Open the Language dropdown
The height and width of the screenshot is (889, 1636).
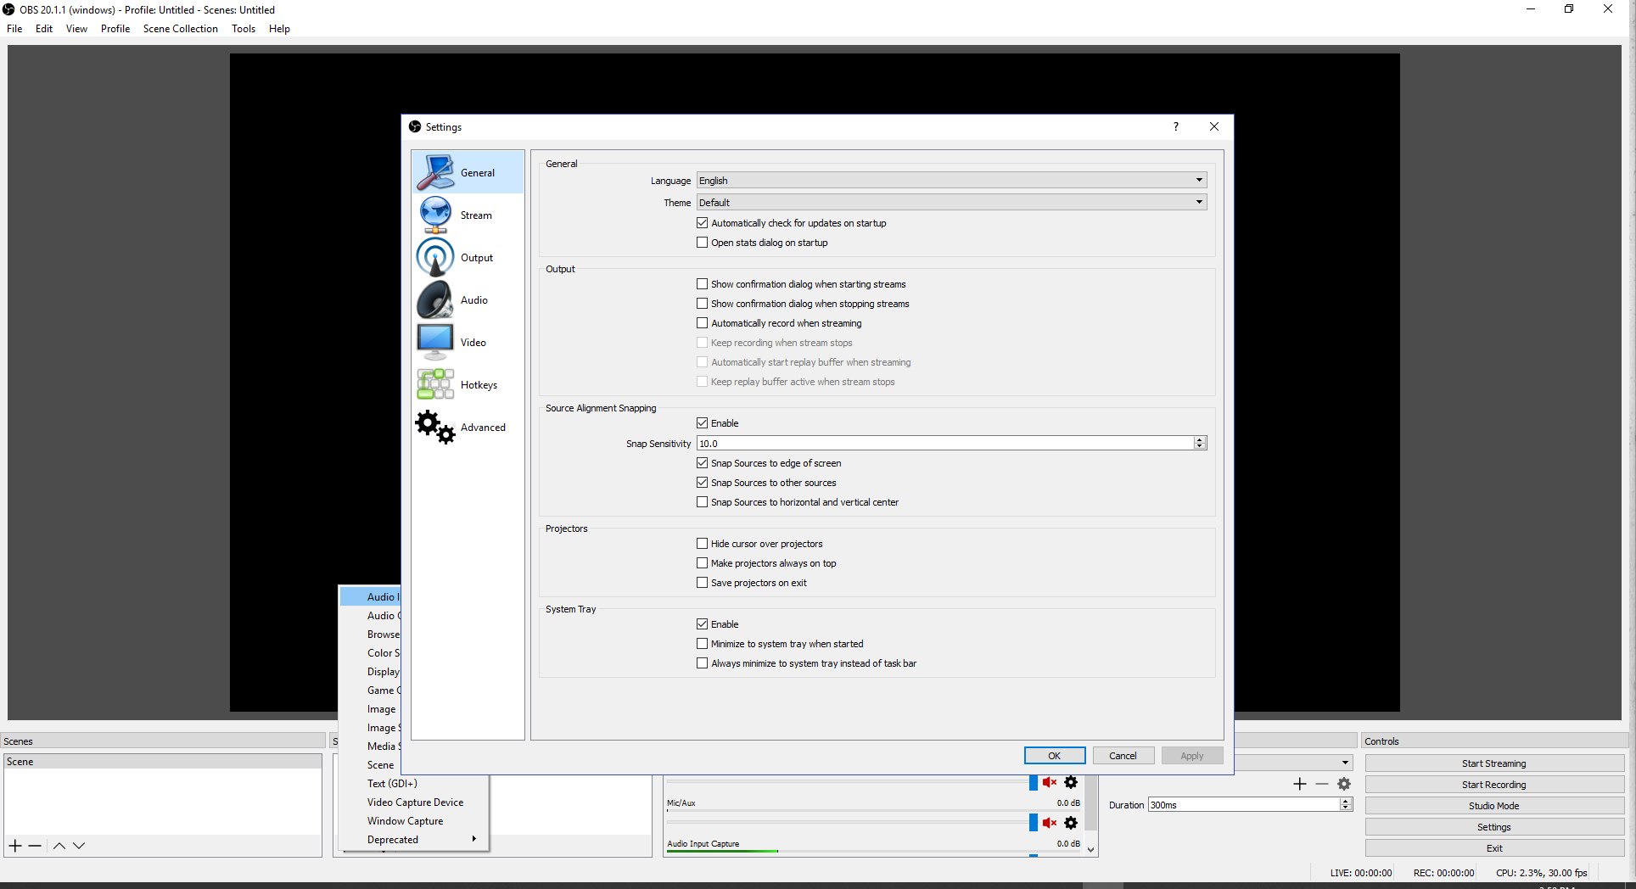click(x=951, y=180)
